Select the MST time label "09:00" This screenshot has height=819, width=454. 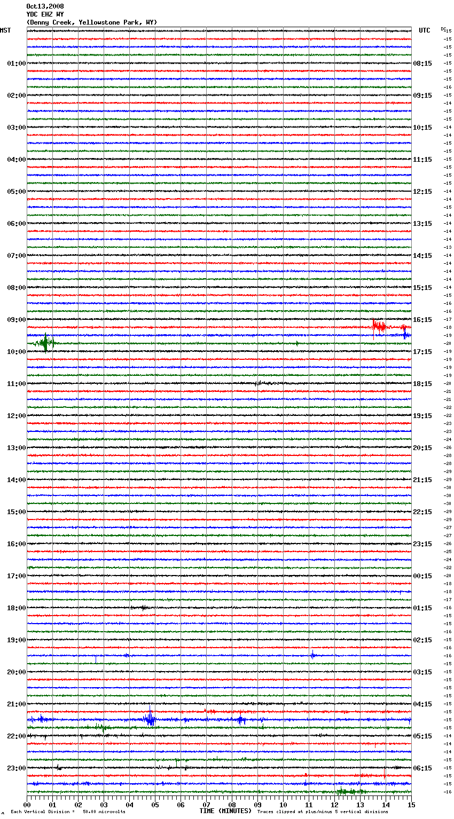point(17,320)
